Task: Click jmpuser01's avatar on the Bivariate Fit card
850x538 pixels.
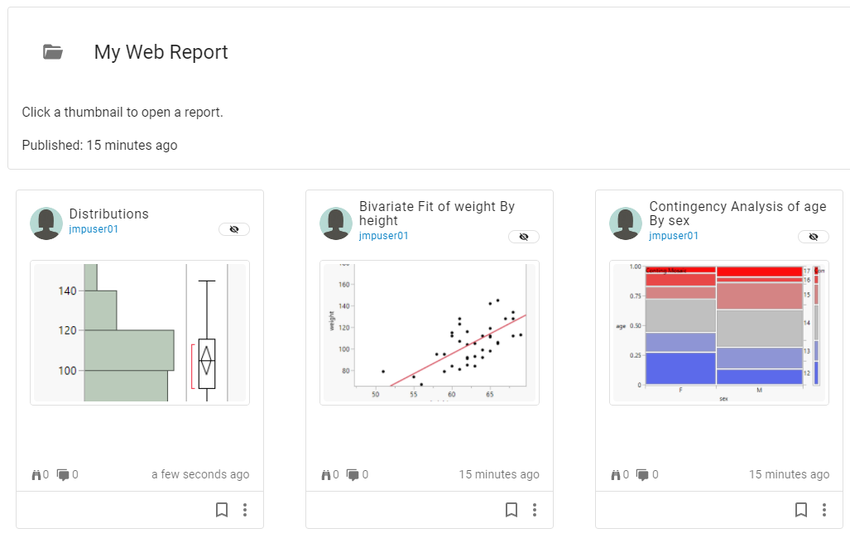Action: click(x=335, y=222)
